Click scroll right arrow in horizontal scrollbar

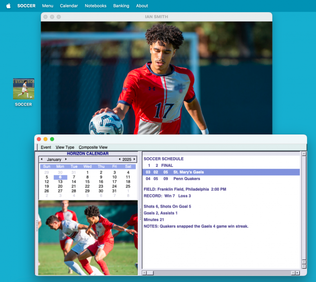(x=297, y=273)
